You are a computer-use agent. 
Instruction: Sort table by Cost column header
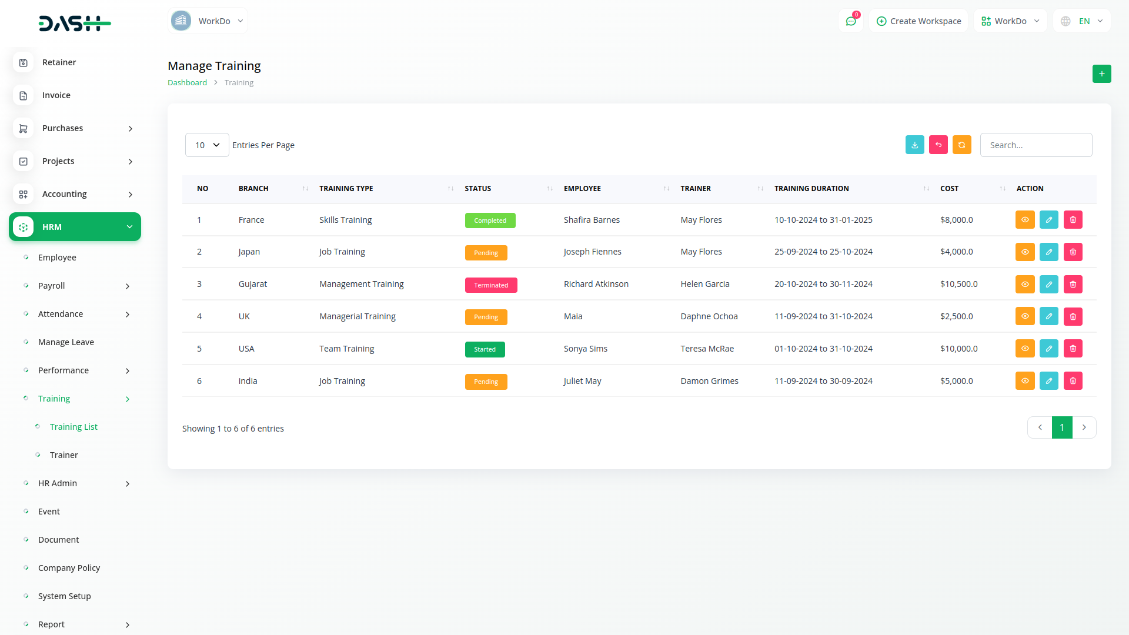pyautogui.click(x=949, y=189)
